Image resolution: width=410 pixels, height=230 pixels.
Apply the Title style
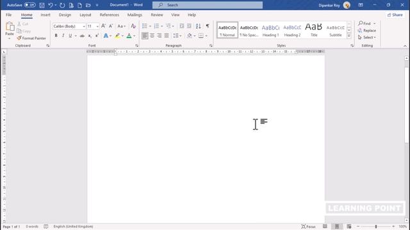[314, 30]
